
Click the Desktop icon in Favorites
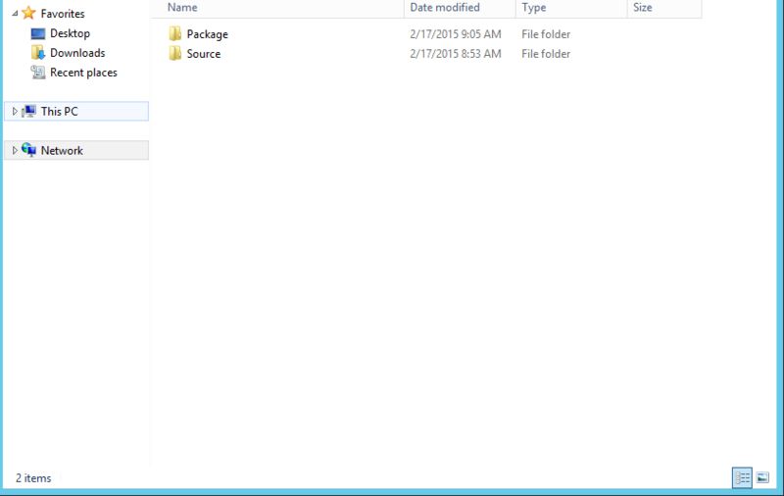tap(38, 33)
